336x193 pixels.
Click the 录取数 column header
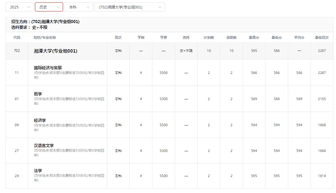[x=231, y=38]
